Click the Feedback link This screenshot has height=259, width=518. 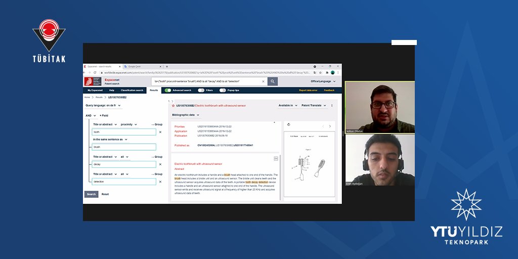coord(329,90)
